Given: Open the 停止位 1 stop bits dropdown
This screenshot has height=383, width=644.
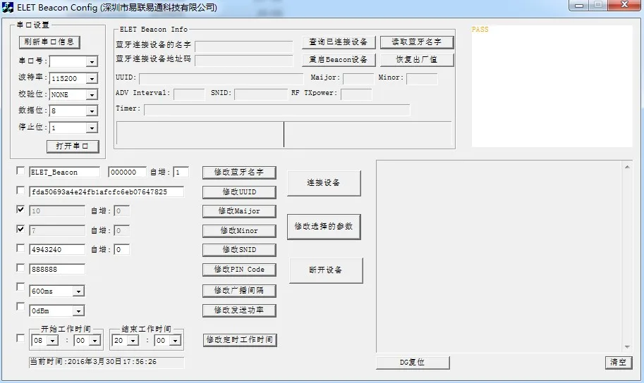Looking at the screenshot, I should [x=92, y=128].
